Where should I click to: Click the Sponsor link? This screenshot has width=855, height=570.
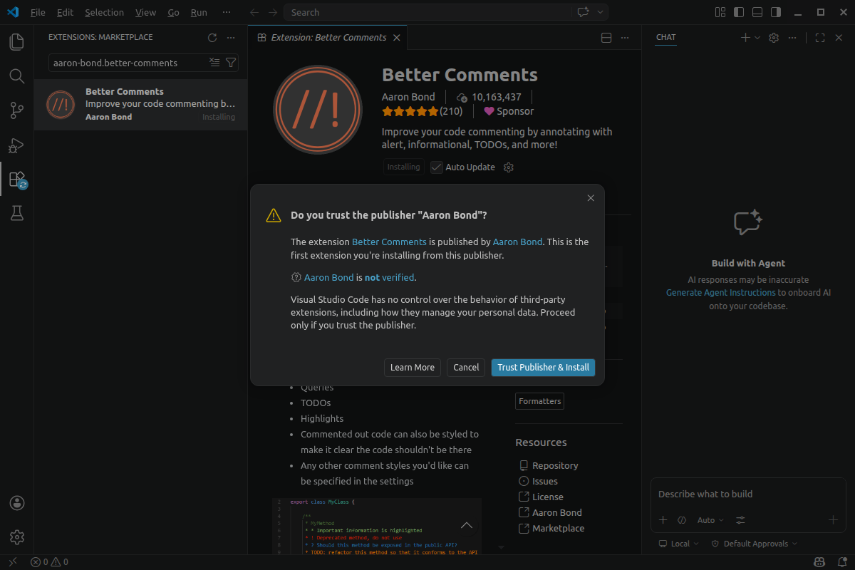[x=509, y=111]
